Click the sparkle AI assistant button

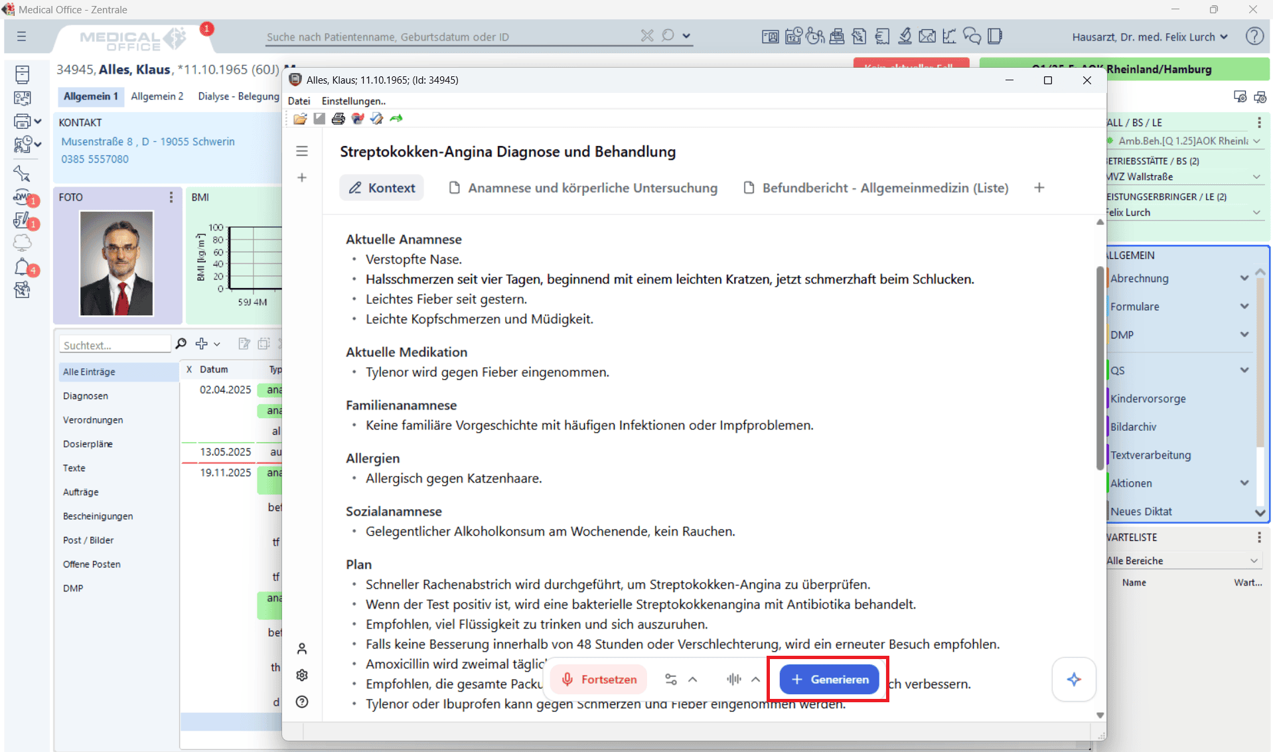point(1073,679)
